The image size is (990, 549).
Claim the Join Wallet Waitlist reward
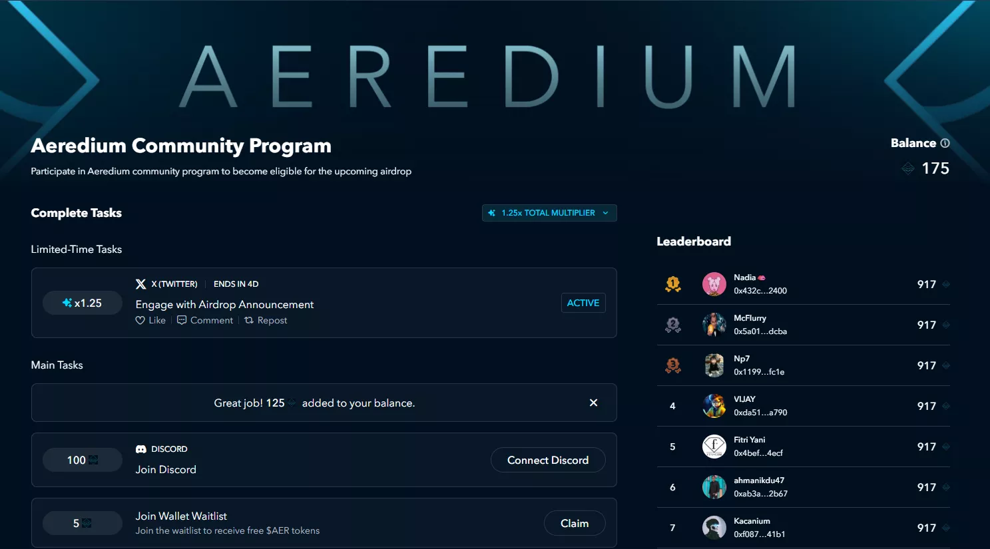pyautogui.click(x=574, y=523)
